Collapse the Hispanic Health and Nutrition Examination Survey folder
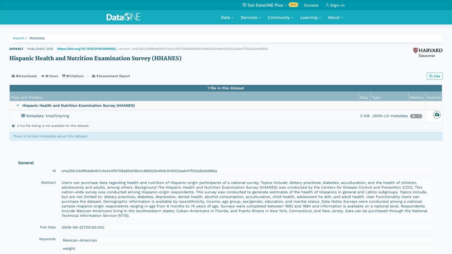Screen dimensions: 452x254 [x=18, y=105]
